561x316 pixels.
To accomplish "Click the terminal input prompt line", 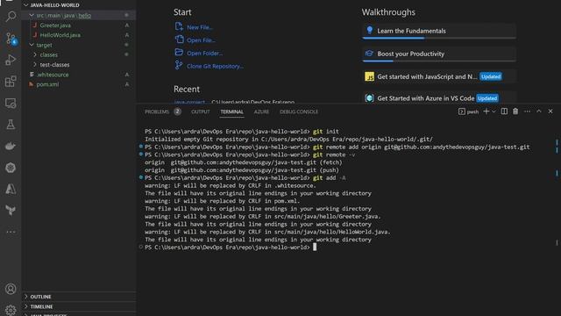I will click(230, 248).
